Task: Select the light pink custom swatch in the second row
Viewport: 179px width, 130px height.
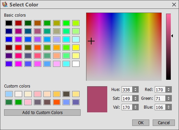Action: tap(28, 102)
